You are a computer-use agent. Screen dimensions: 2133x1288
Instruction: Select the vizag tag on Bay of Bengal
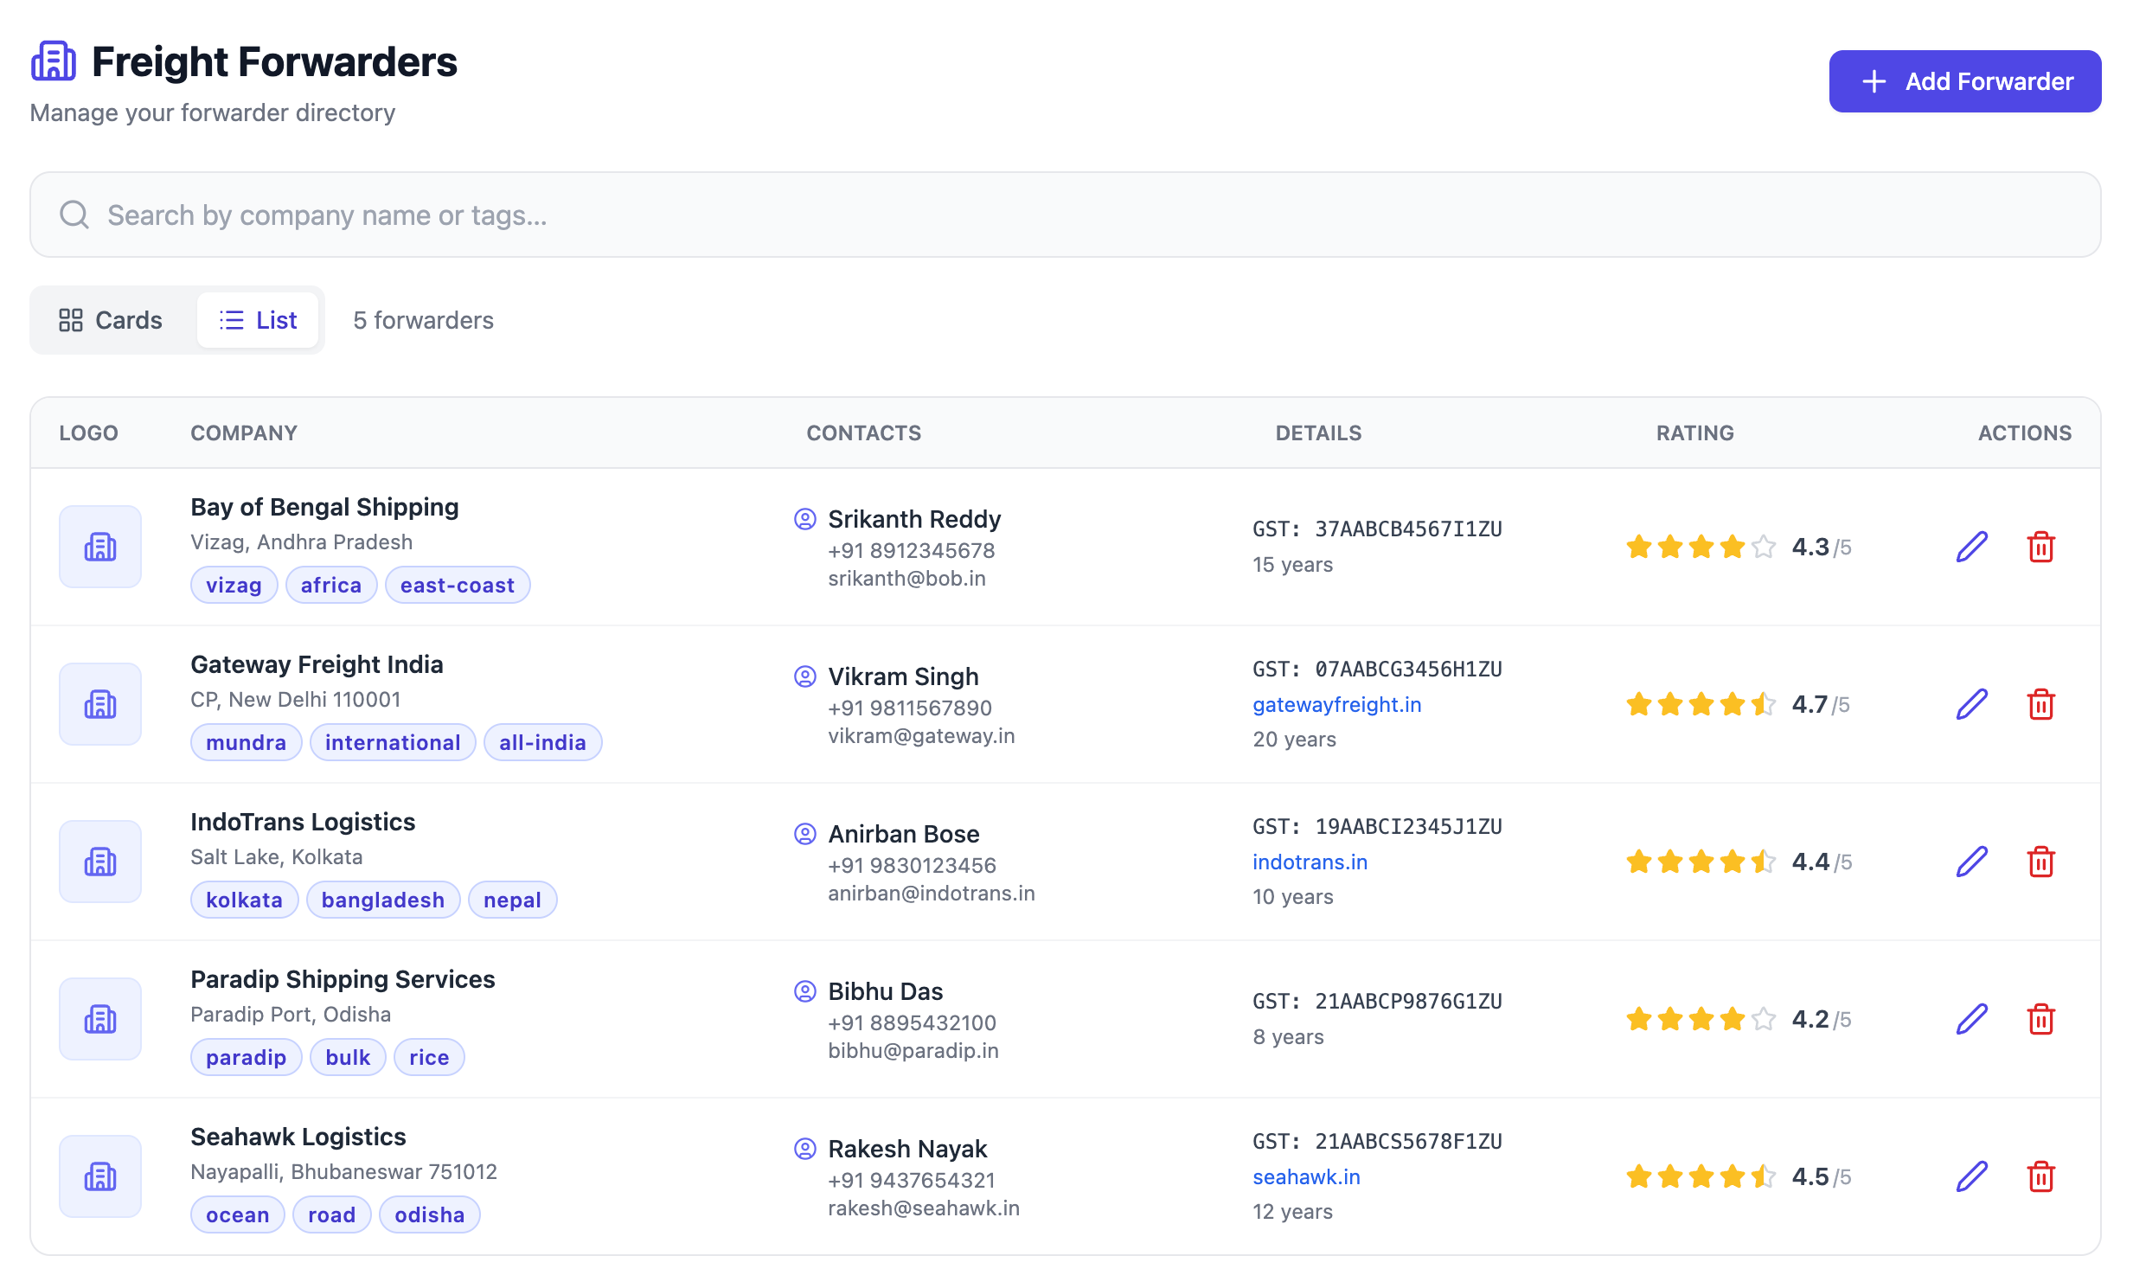(233, 584)
